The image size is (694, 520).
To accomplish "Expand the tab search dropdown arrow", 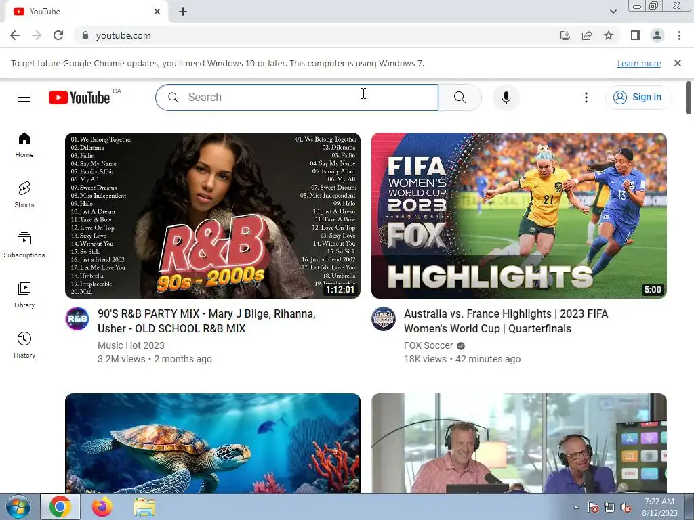I will click(x=613, y=12).
